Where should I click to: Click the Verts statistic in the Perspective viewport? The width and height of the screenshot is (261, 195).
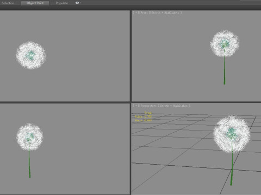coord(143,120)
